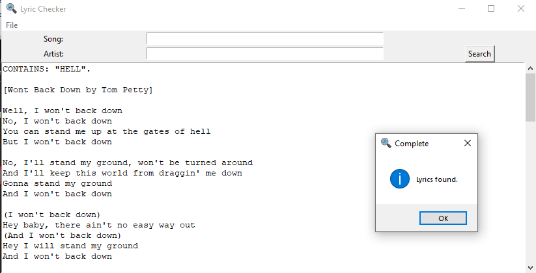
Task: Click empty scrollbar track below the thumb
Action: click(531, 191)
